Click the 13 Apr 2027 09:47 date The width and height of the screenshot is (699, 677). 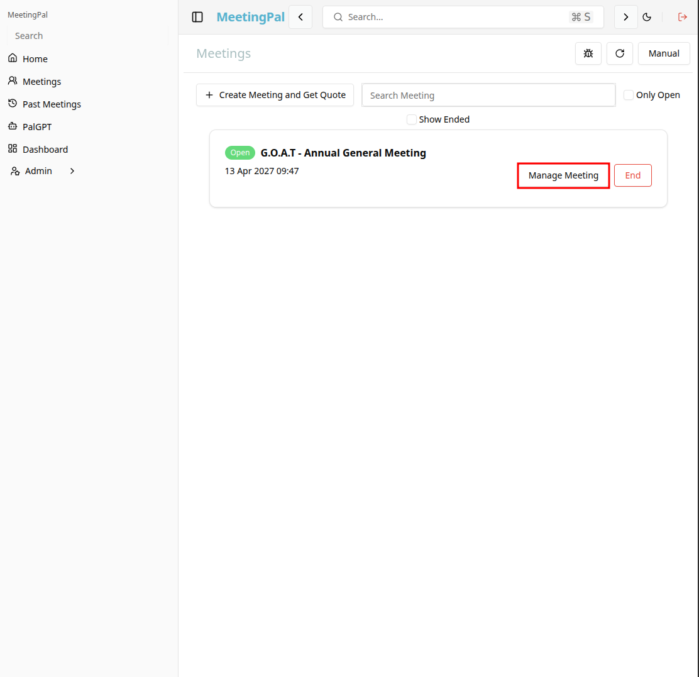tap(261, 171)
